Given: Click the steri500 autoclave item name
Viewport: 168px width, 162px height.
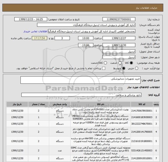Looking at the screenshot, I should pyautogui.click(x=101, y=141).
